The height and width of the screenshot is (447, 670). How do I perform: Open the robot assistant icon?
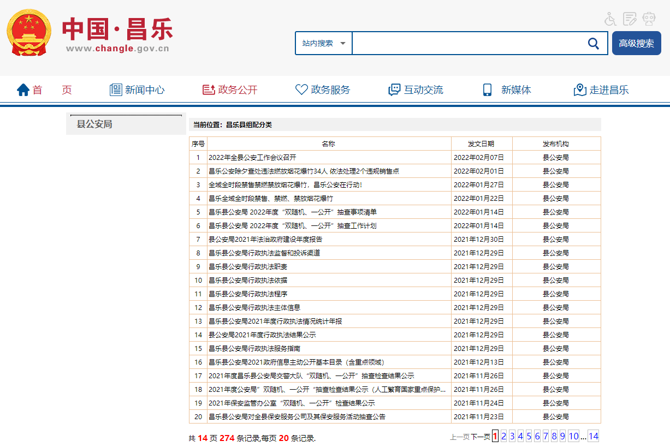coord(649,19)
